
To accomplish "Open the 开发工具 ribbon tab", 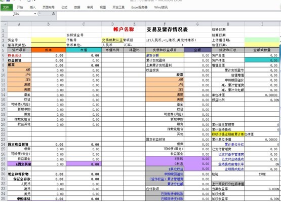I will 118,7.
